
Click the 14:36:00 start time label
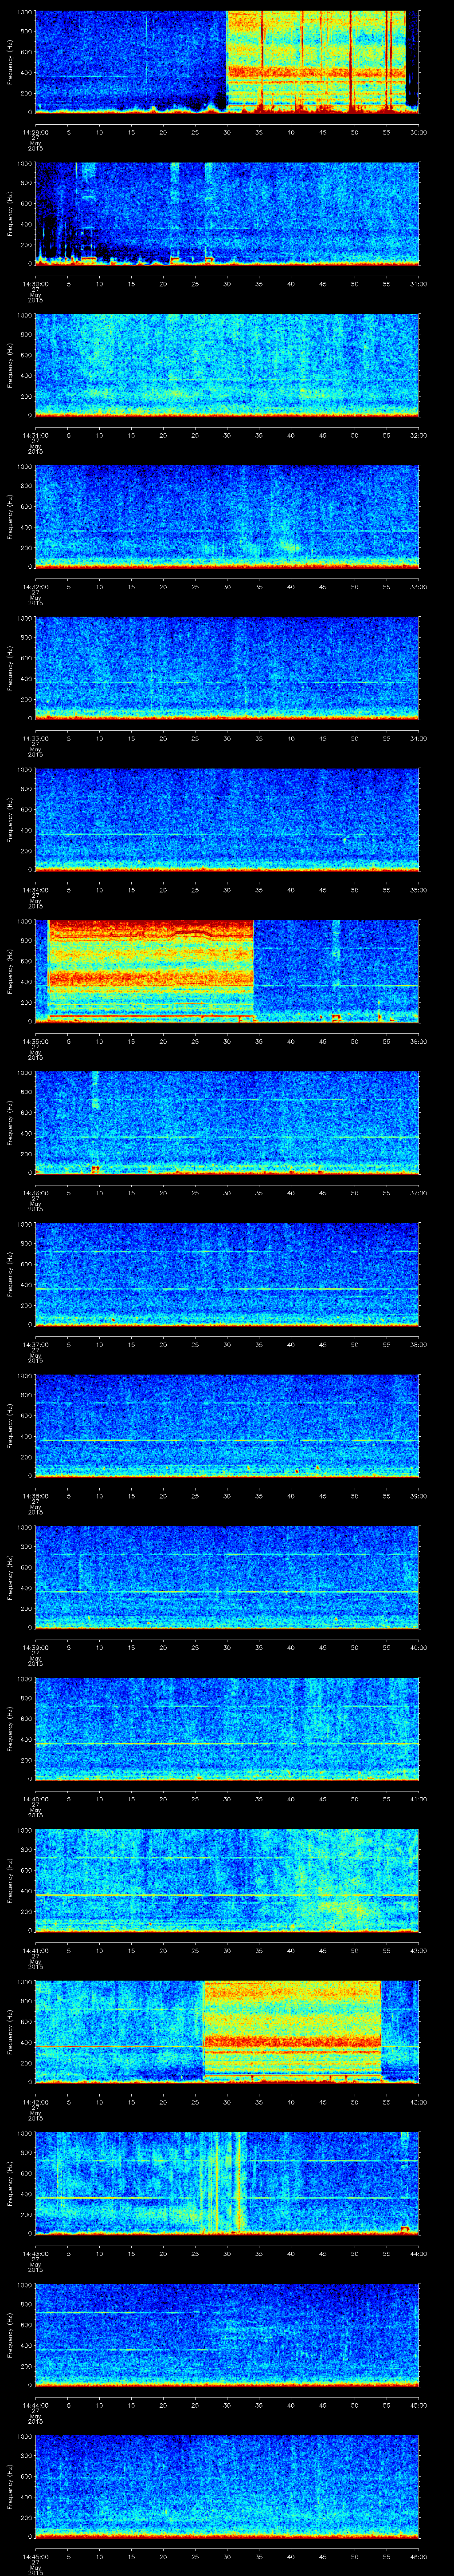click(35, 1193)
